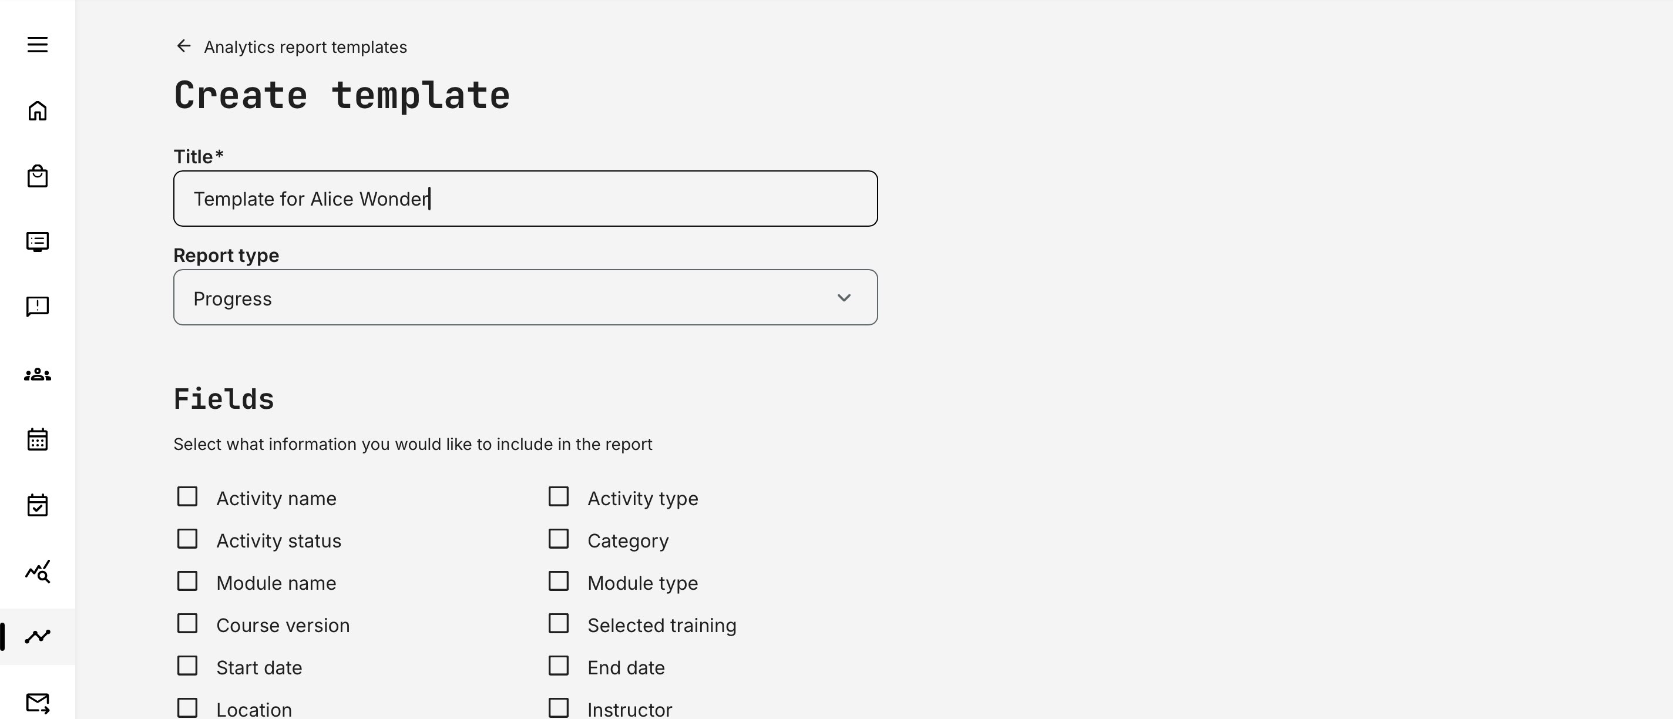Click inside the Title input field
The image size is (1673, 719).
pyautogui.click(x=525, y=199)
